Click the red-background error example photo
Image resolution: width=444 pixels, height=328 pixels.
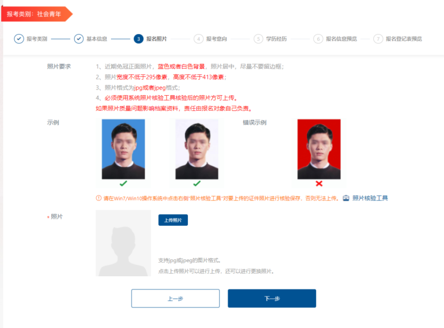(318, 150)
